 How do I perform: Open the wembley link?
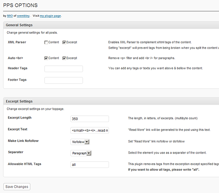23,16
